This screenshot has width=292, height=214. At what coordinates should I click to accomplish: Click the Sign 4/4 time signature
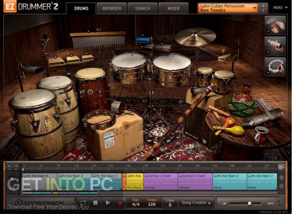pos(135,203)
